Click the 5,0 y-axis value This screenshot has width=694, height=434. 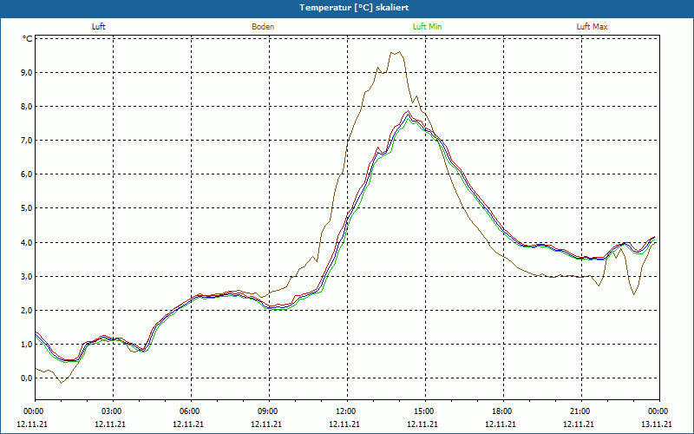(x=28, y=208)
